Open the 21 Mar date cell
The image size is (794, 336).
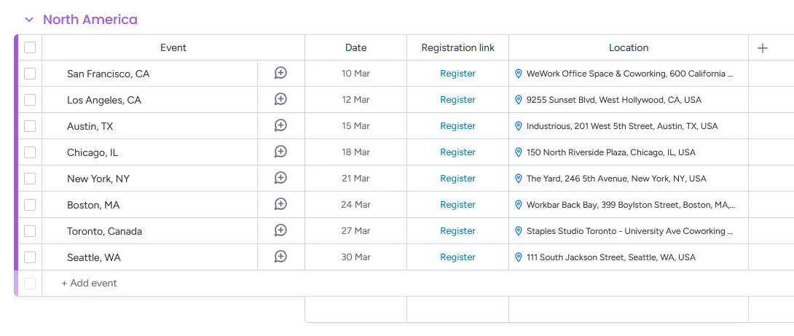click(x=355, y=179)
